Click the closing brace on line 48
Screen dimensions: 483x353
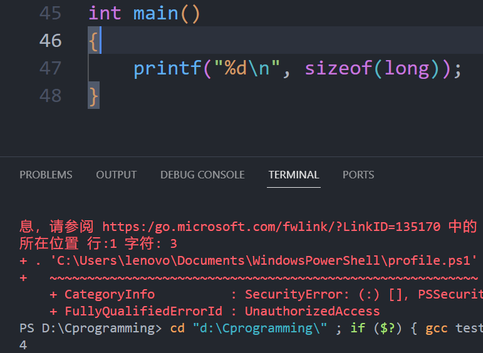93,96
